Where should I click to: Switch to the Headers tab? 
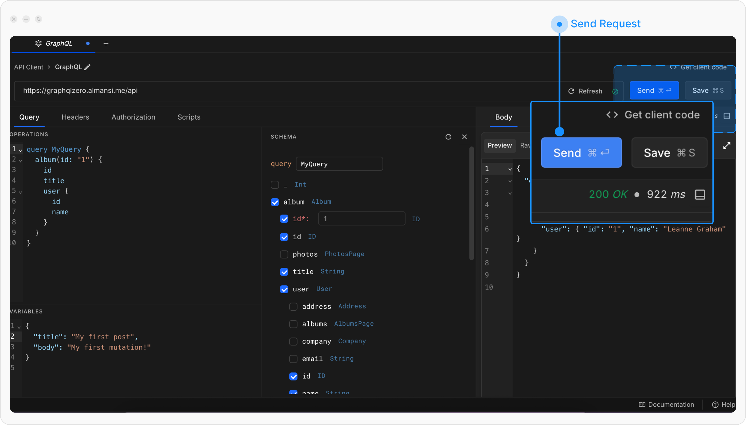(x=75, y=117)
